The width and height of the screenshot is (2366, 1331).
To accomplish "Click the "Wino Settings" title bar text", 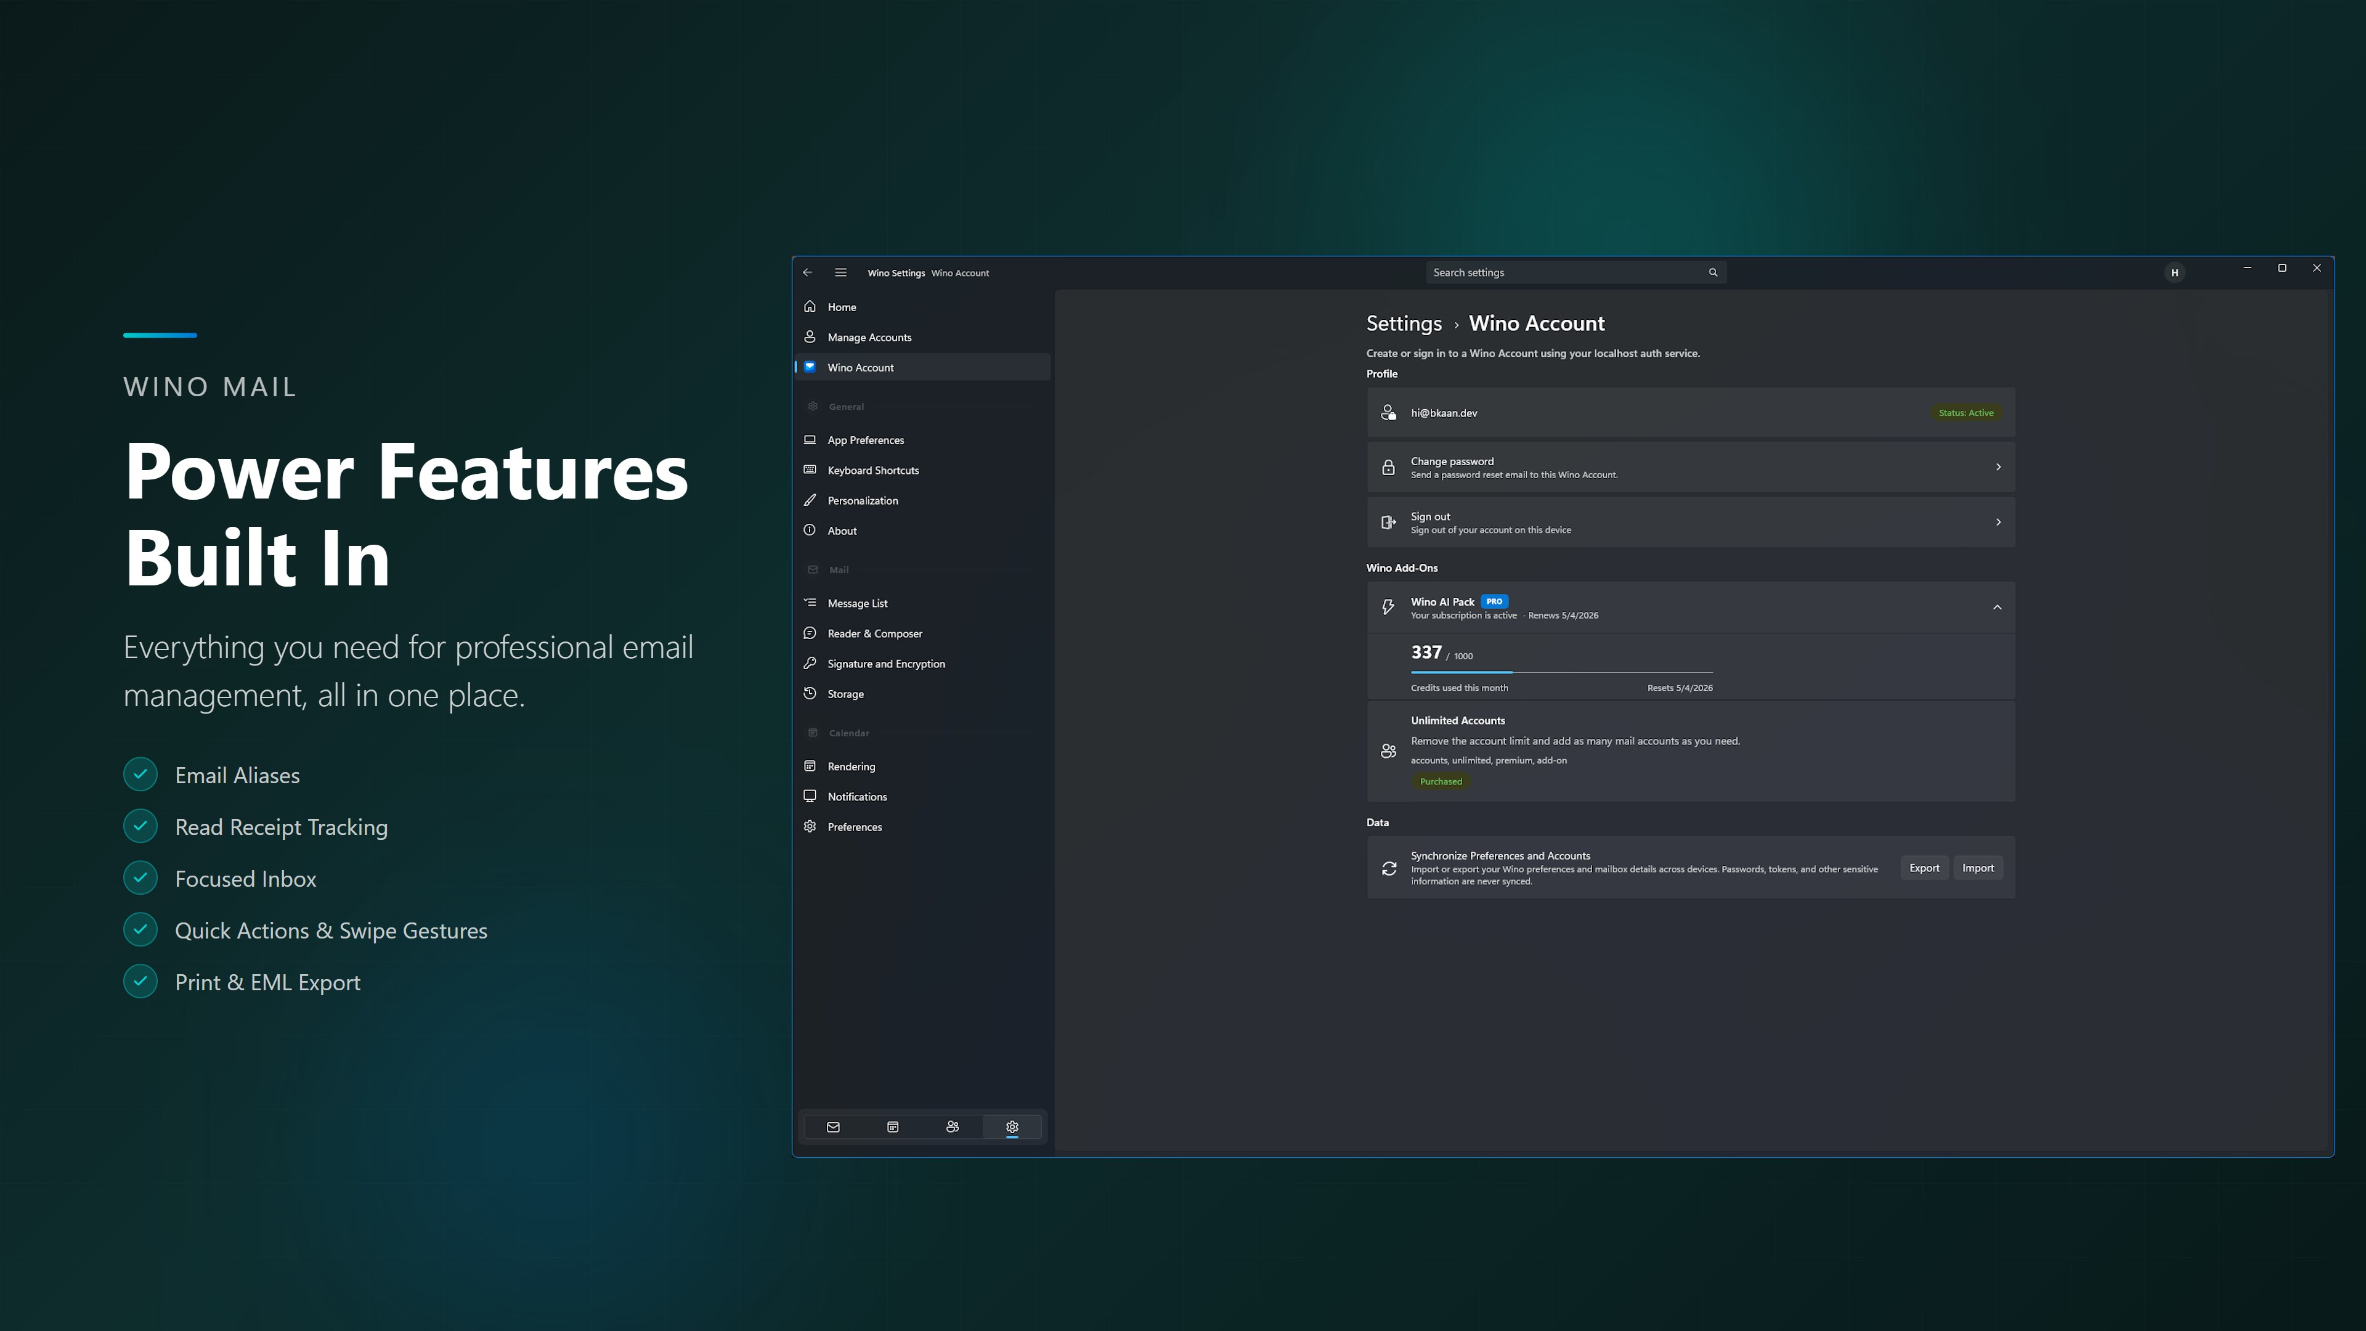I will [895, 273].
